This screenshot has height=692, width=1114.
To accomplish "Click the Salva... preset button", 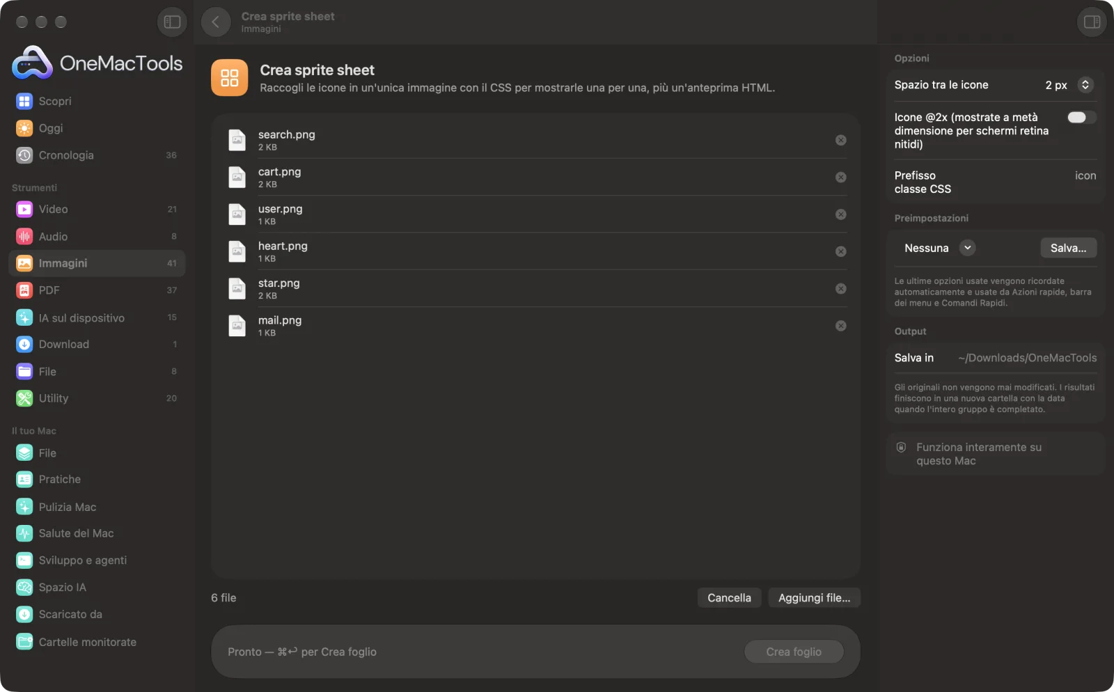I will [1068, 248].
